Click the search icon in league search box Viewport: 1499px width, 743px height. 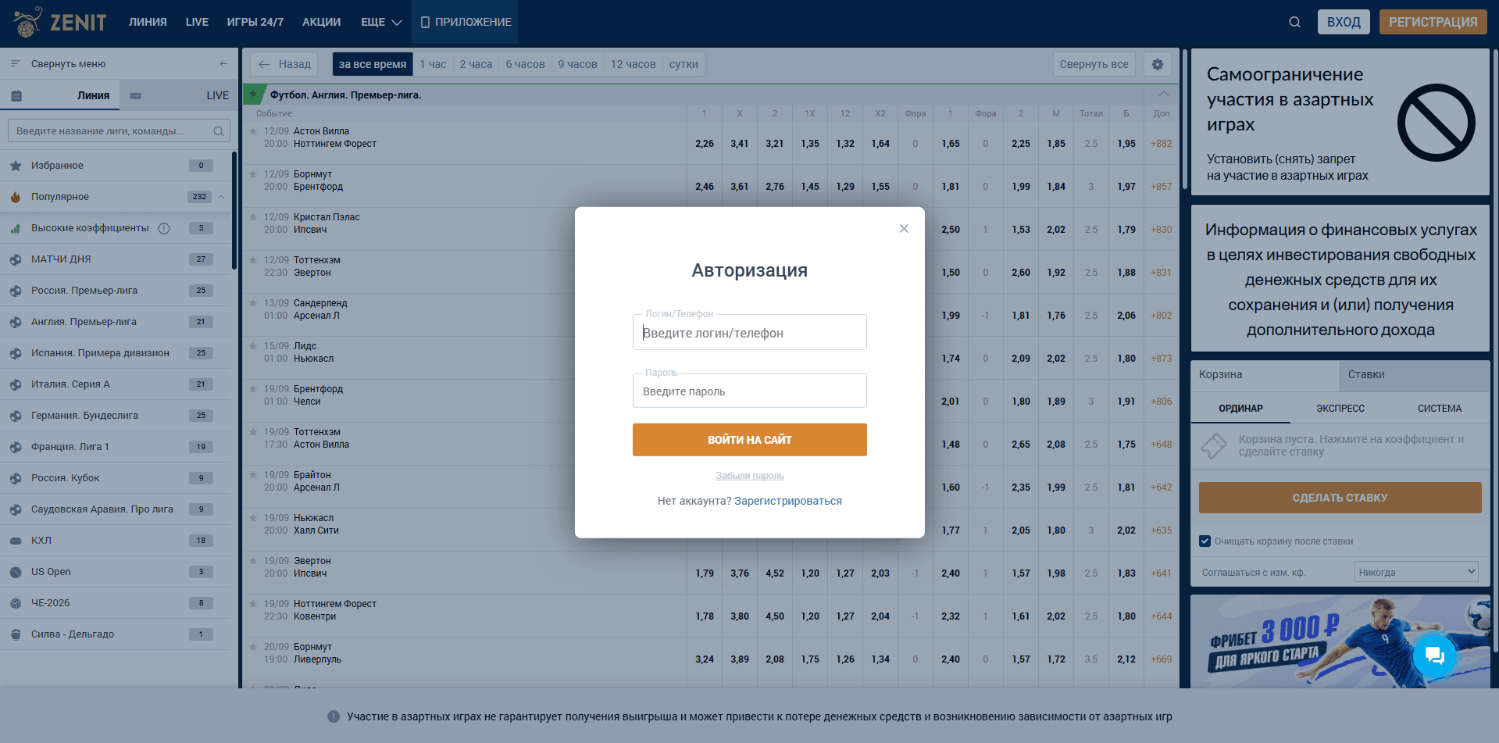(x=219, y=131)
